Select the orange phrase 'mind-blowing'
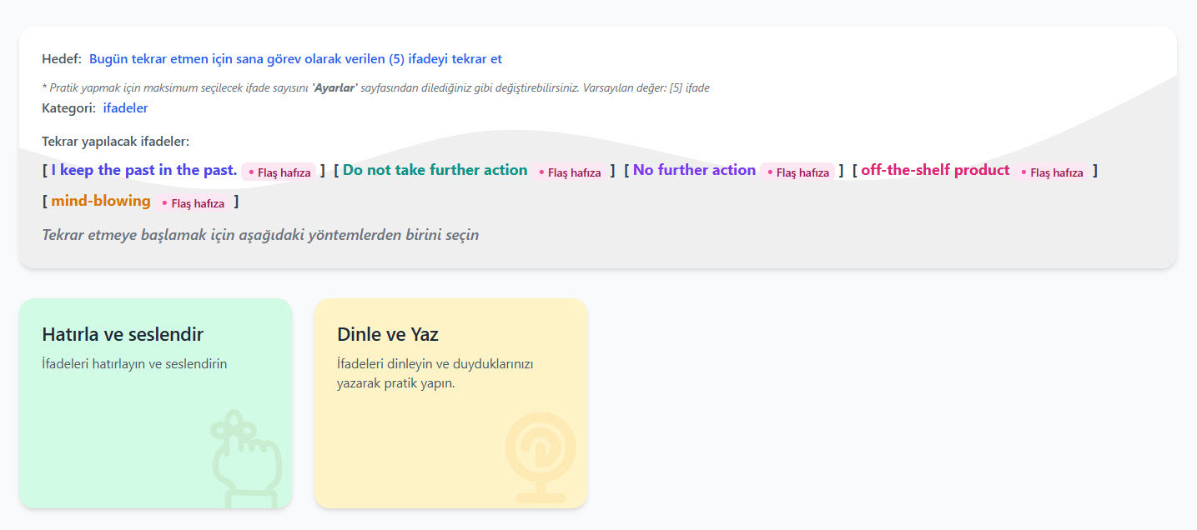This screenshot has height=530, width=1197. [x=101, y=201]
